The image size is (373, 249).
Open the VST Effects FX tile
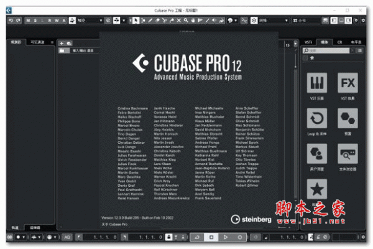tap(348, 83)
